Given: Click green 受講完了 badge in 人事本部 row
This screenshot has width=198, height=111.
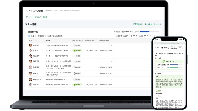Looking at the screenshot, I should [x=77, y=51].
